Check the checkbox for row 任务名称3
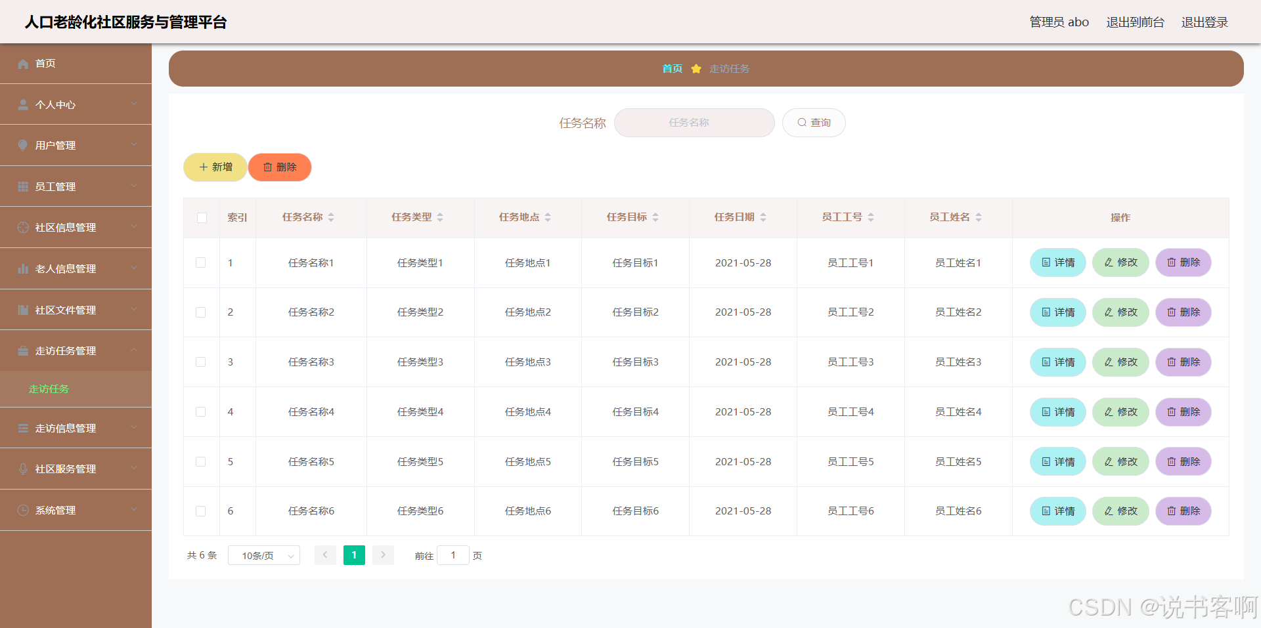The image size is (1261, 628). pyautogui.click(x=201, y=362)
